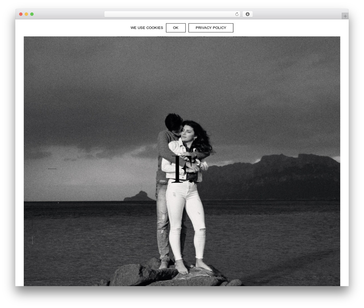Reload the page with the refresh icon
Screen dimensions: 364x308
[237, 14]
